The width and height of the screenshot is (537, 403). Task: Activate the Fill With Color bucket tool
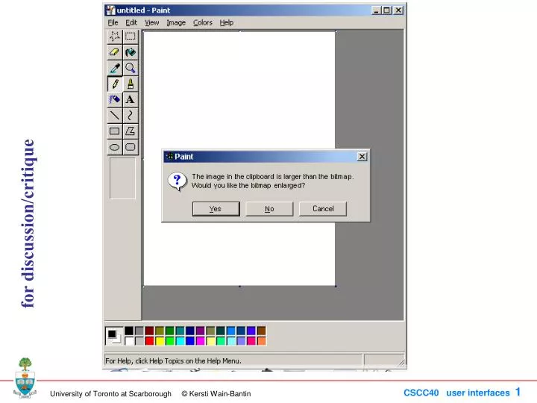[130, 52]
